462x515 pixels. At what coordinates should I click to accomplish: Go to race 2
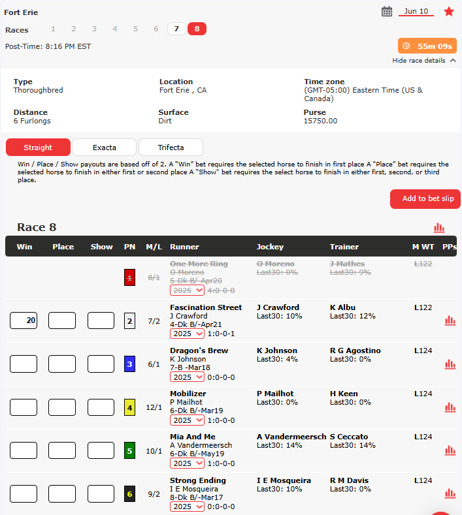click(x=74, y=29)
